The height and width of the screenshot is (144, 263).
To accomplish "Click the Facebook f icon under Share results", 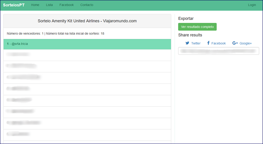I will (208, 43).
